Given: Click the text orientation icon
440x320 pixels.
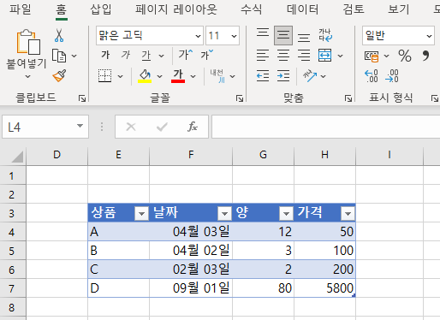Looking at the screenshot, I should 310,76.
